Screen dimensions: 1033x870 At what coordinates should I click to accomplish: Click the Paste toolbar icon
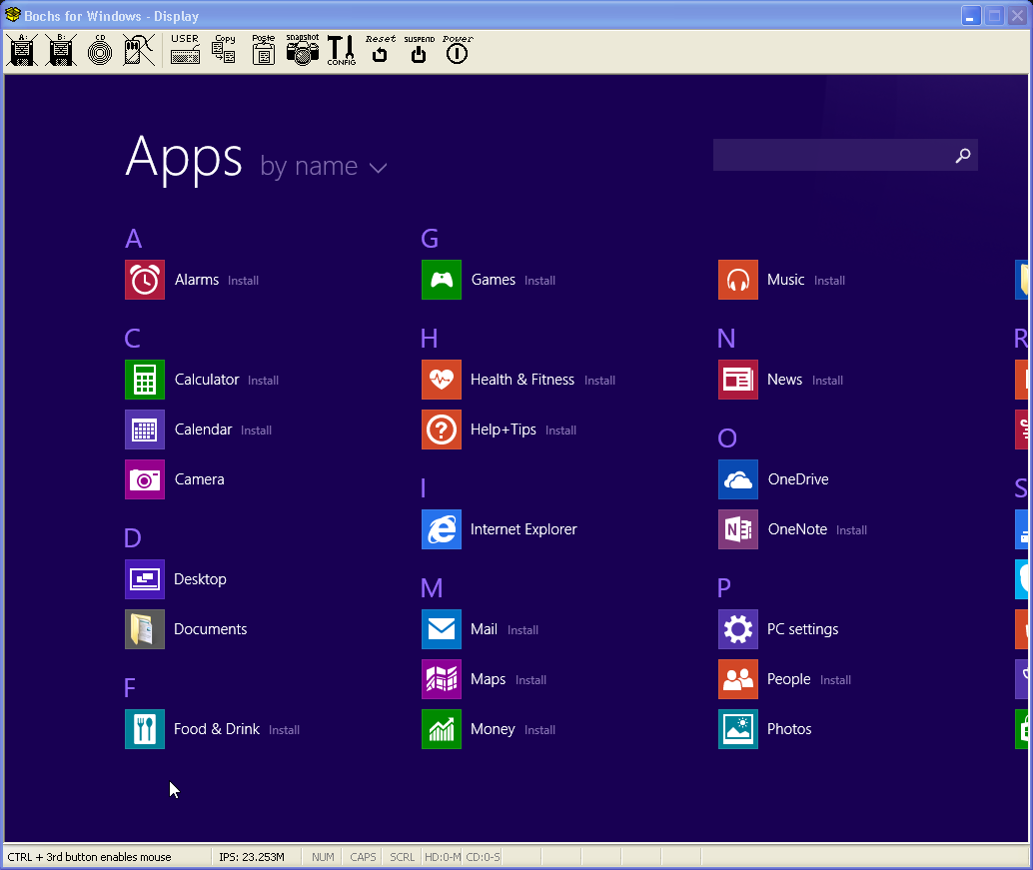point(264,50)
